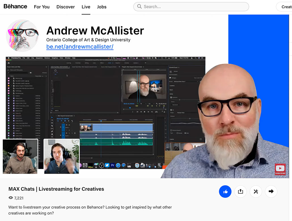The height and width of the screenshot is (221, 292).
Task: Select the Female radio button
Action: click(177, 133)
